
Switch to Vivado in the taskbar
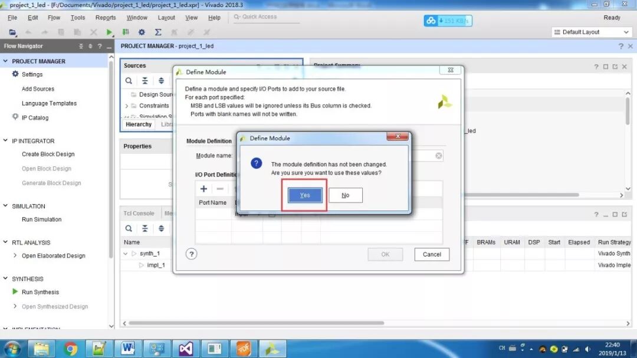pos(272,349)
